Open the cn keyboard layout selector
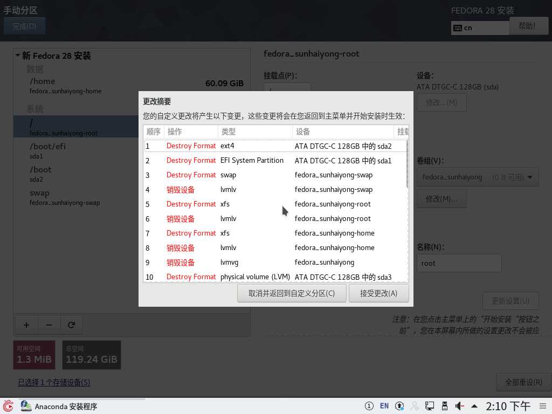Screen dimensions: 552x414 tap(480, 28)
